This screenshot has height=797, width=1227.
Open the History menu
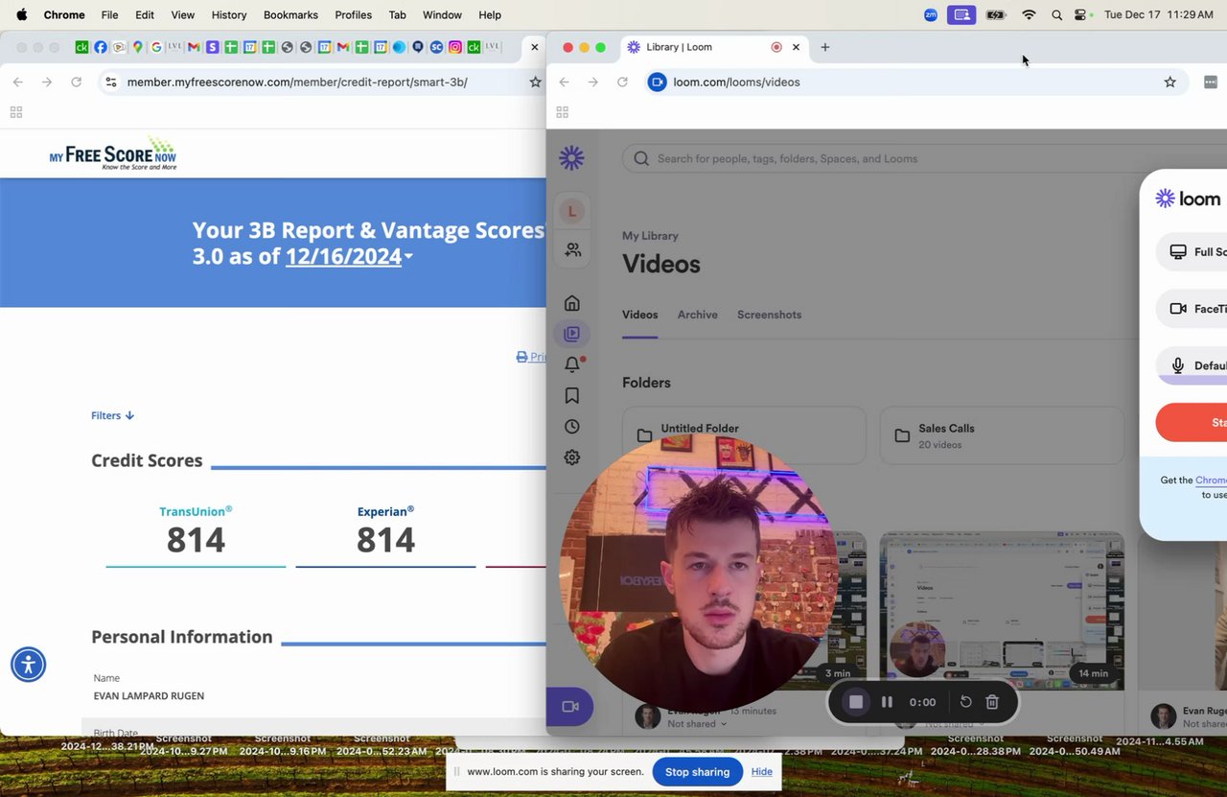click(229, 15)
